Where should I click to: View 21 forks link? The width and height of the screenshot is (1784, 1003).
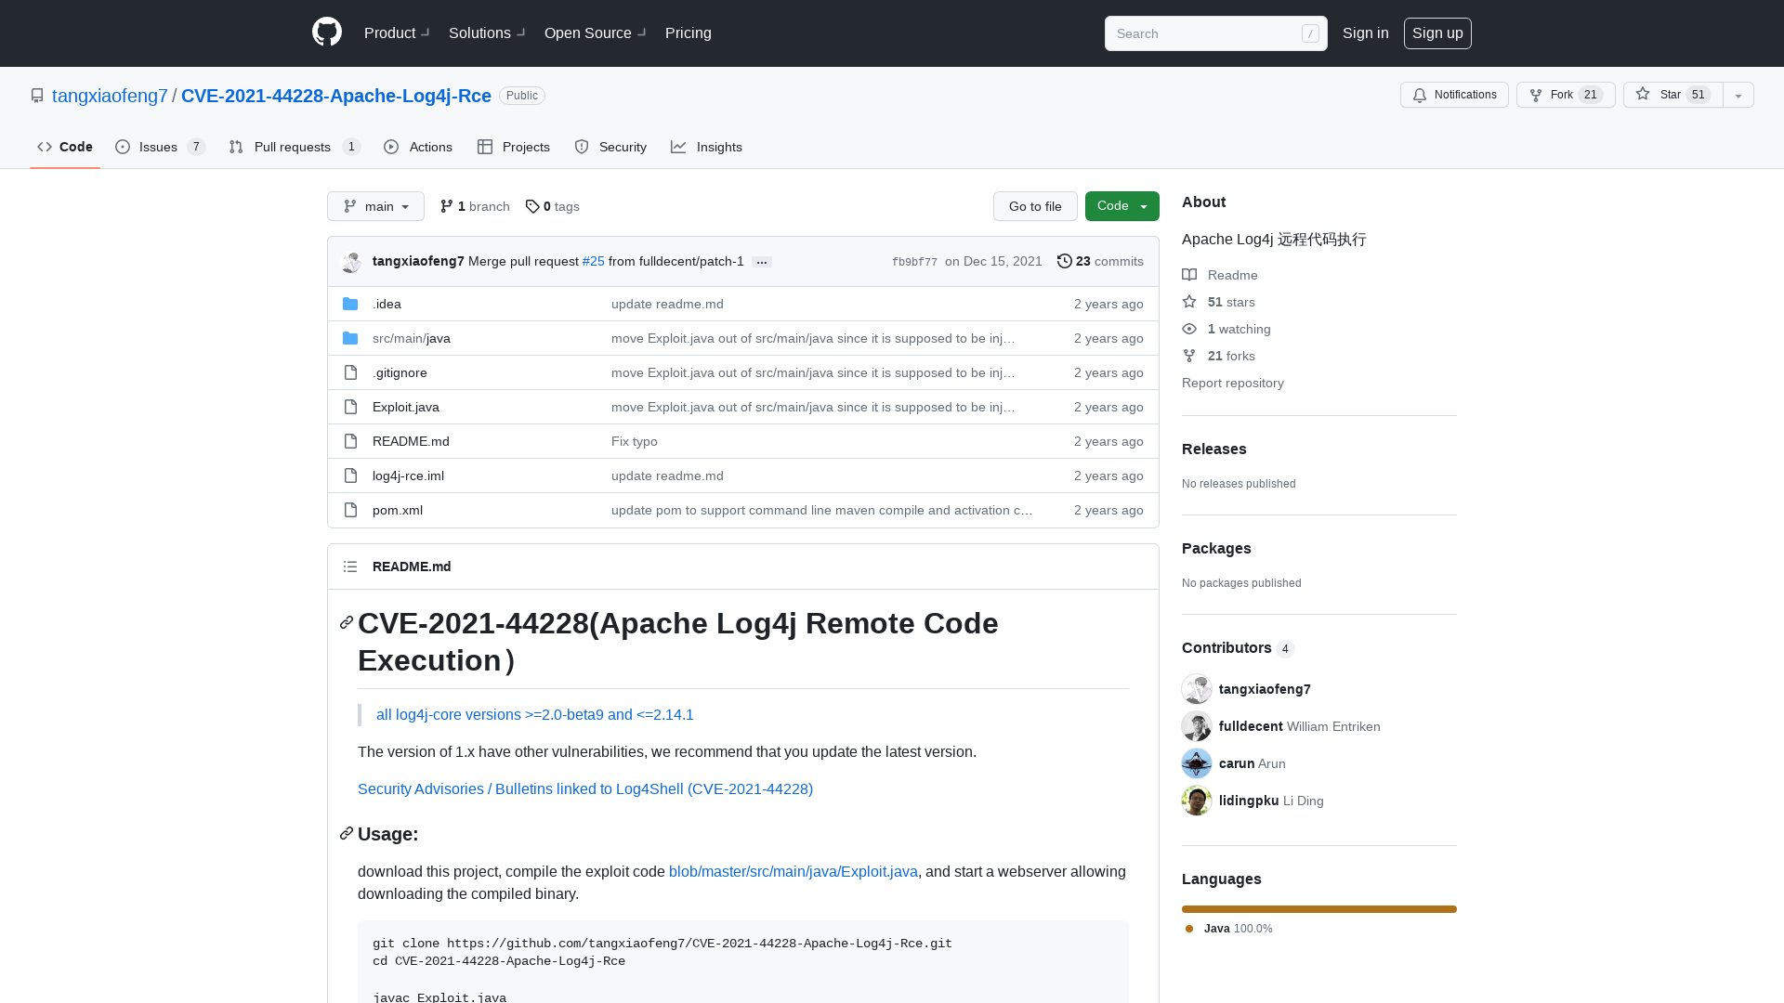coord(1218,356)
